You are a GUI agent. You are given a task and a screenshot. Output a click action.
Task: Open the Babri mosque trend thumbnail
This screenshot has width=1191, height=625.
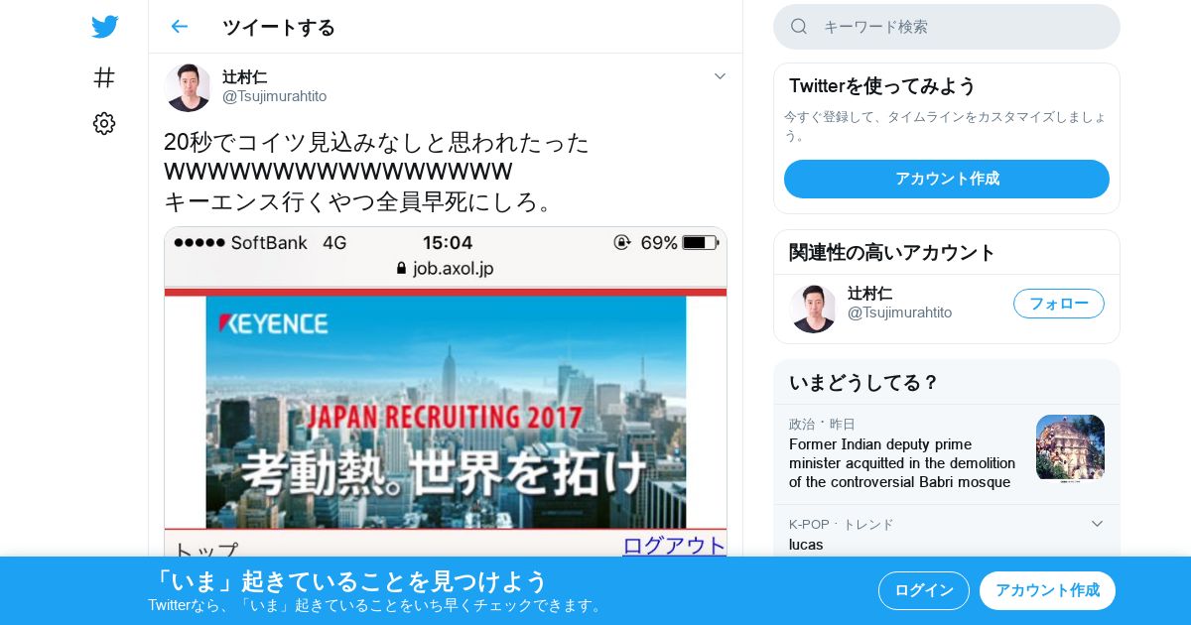pos(1070,448)
